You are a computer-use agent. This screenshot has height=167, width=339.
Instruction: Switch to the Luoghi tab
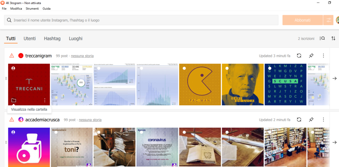(x=76, y=39)
